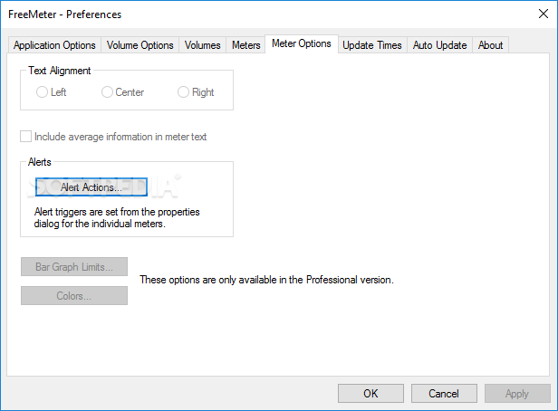This screenshot has height=411, width=558.
Task: Click the Apply button
Action: click(517, 393)
